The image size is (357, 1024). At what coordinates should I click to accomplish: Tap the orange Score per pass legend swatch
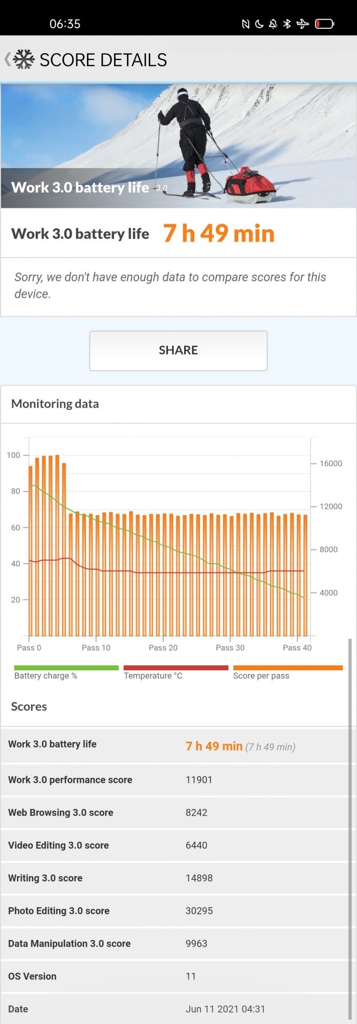[287, 668]
